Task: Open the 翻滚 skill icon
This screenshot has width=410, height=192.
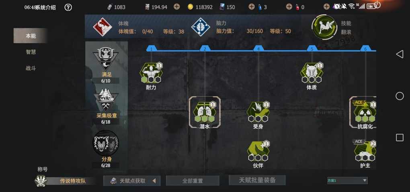Action: pos(324,27)
